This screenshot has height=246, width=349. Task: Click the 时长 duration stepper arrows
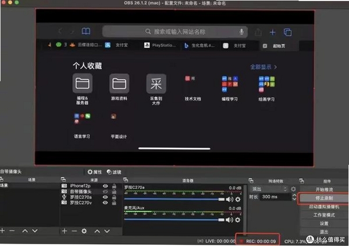pos(294,197)
